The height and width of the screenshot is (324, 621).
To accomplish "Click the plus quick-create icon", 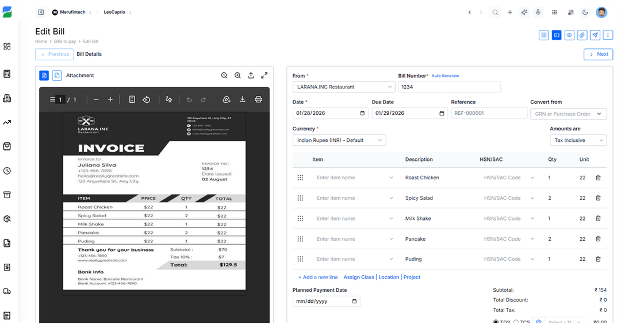I will point(509,12).
